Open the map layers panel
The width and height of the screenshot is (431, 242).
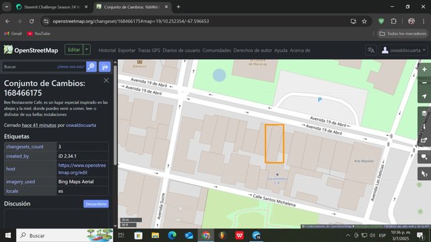point(424,113)
